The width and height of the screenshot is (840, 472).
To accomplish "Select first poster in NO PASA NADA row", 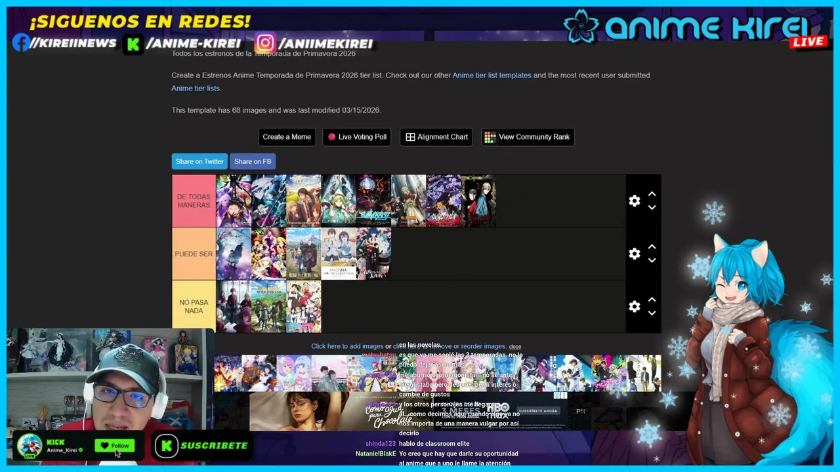I will point(234,307).
